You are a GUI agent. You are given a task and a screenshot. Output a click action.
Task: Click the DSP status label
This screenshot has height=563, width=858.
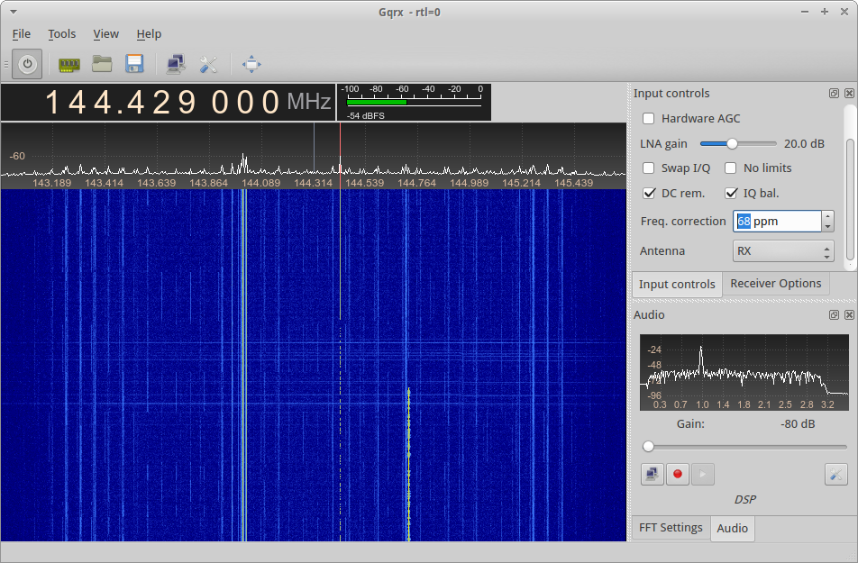pos(744,500)
